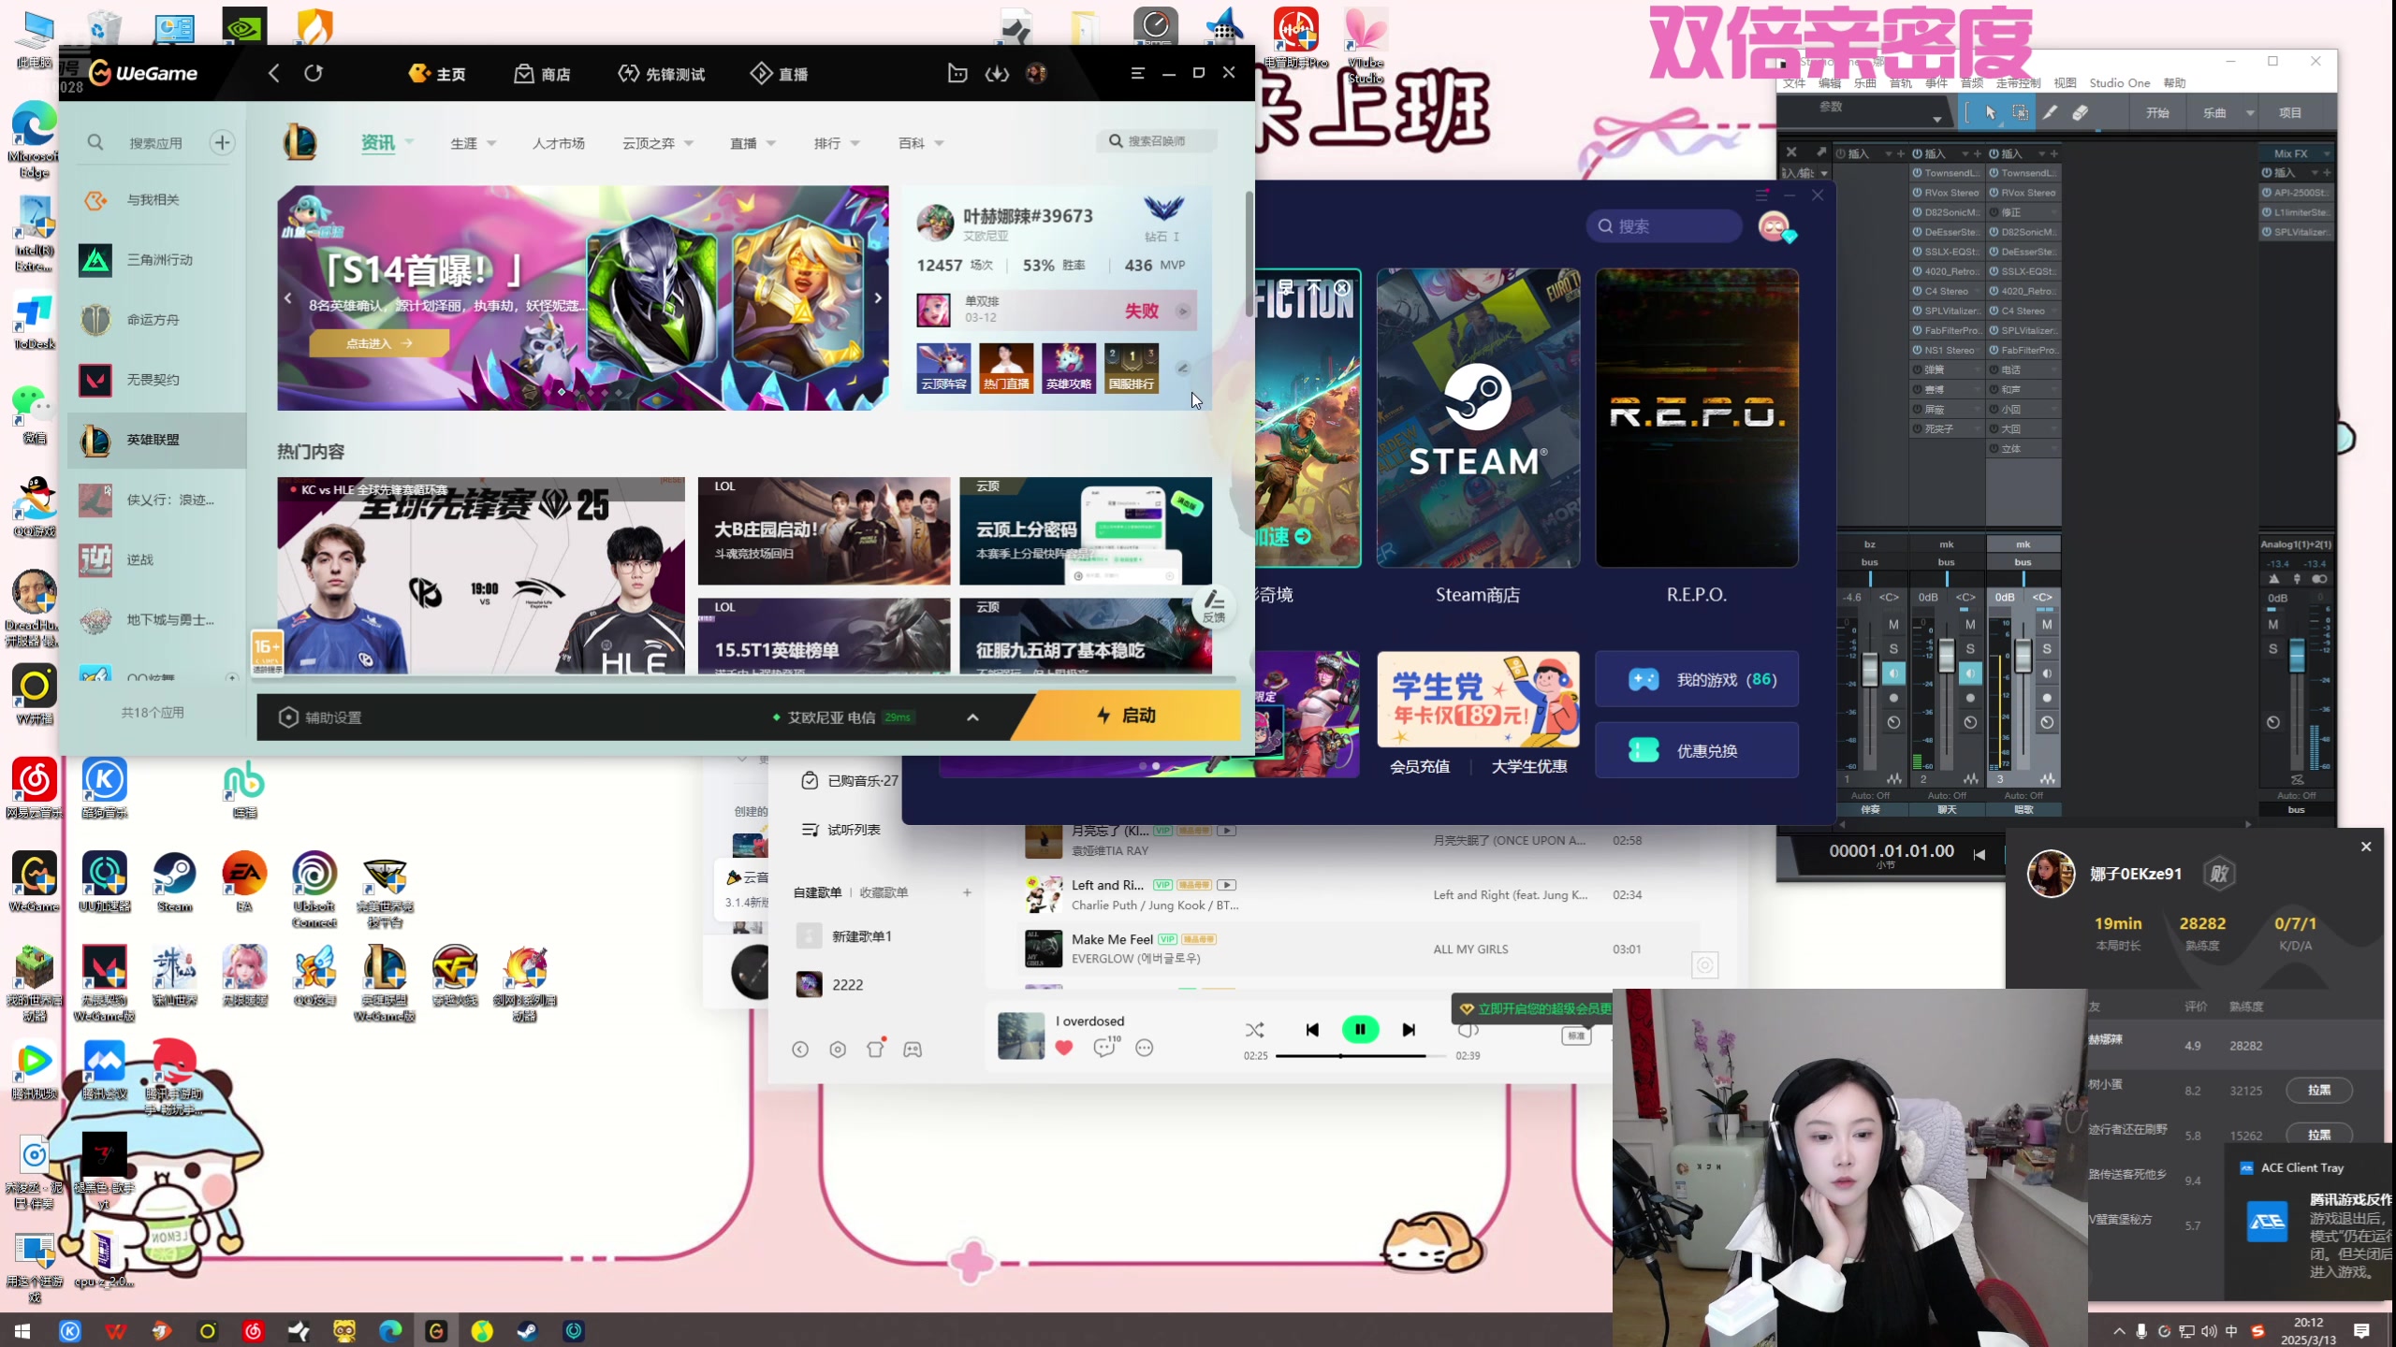Click the 搜索召唤师 search field
The height and width of the screenshot is (1347, 2396).
1157,140
